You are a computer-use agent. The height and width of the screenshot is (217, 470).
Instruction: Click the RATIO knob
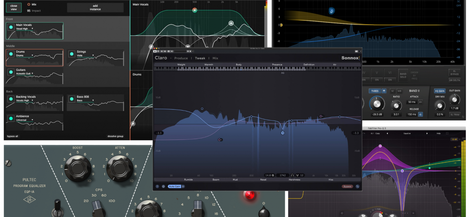(x=396, y=105)
